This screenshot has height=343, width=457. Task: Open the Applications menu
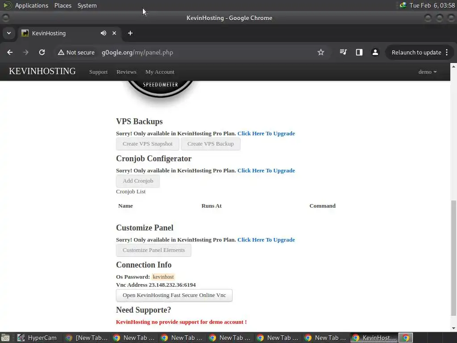pyautogui.click(x=32, y=5)
